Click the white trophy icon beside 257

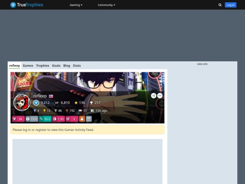91,103
